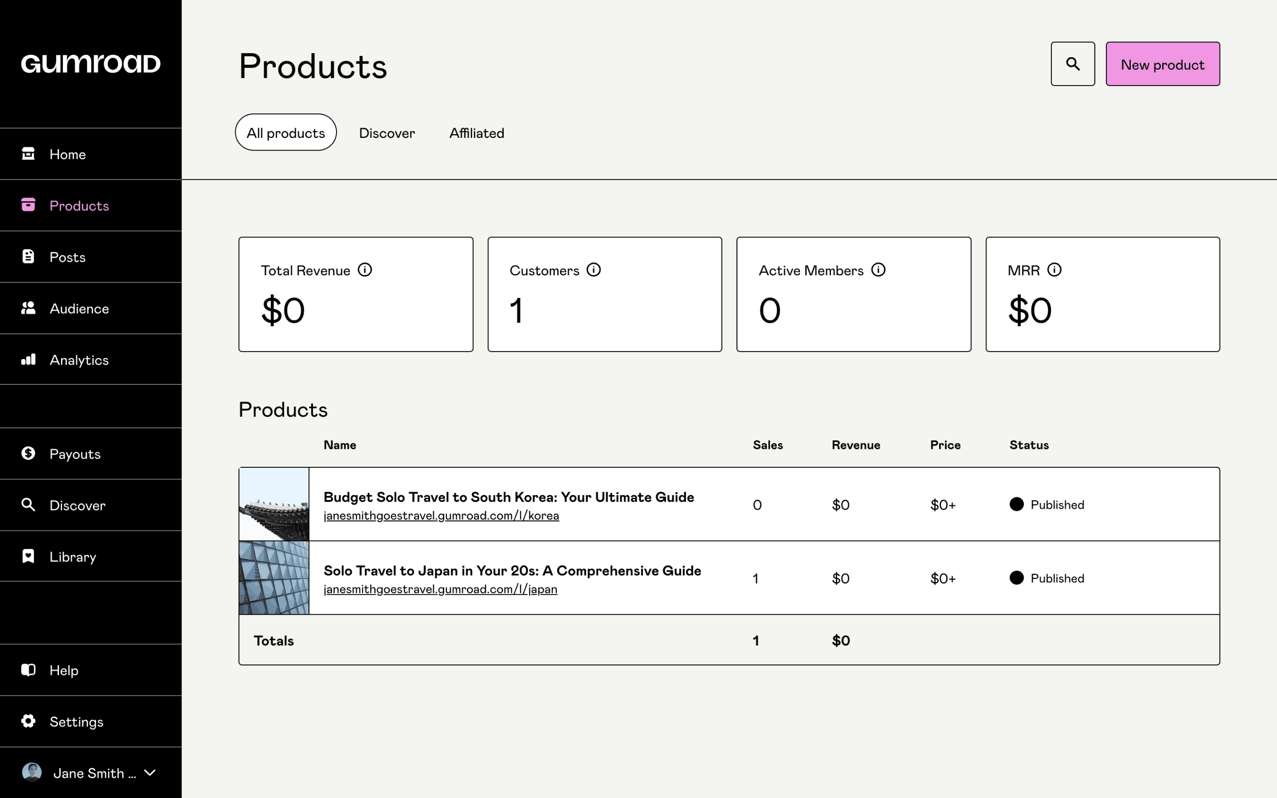Open the janesmithgoestravel.gumroad.com/l/korea link
This screenshot has width=1277, height=798.
(441, 516)
